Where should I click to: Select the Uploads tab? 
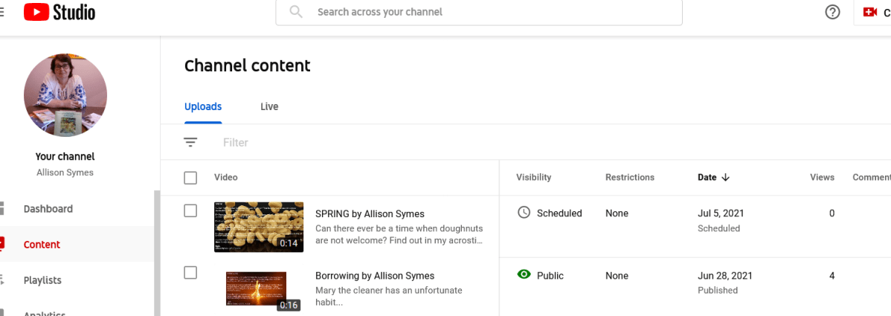(x=203, y=106)
